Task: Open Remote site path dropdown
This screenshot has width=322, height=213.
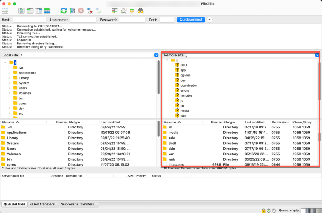Action: pos(317,55)
